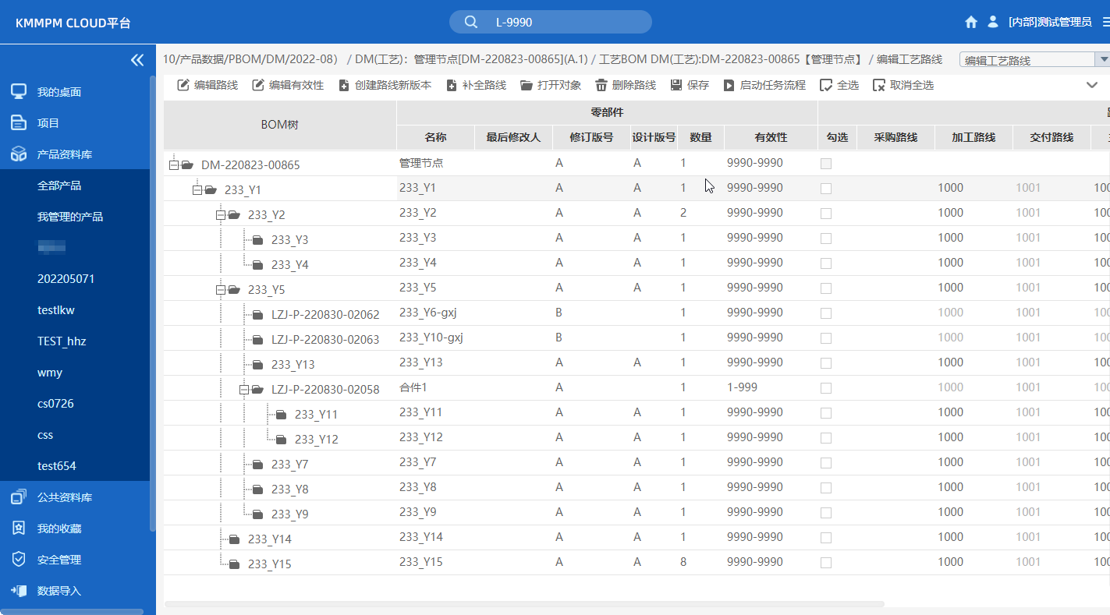This screenshot has width=1110, height=615.
Task: Enable the checkbox on the 233_Y15 row
Action: pyautogui.click(x=825, y=562)
